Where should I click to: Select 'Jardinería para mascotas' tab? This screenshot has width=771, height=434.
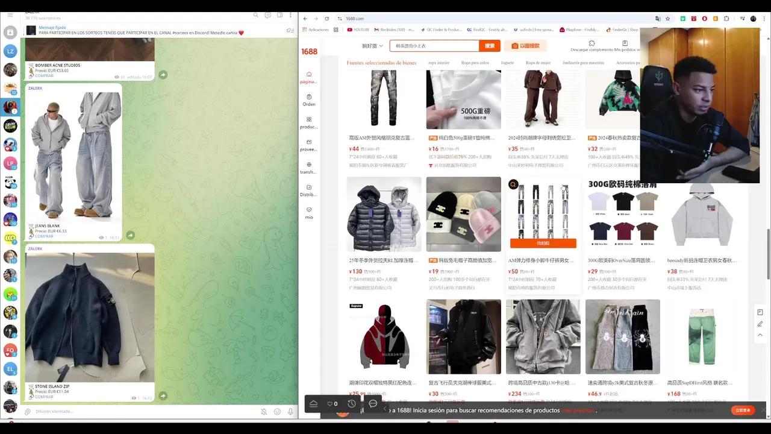(x=583, y=63)
